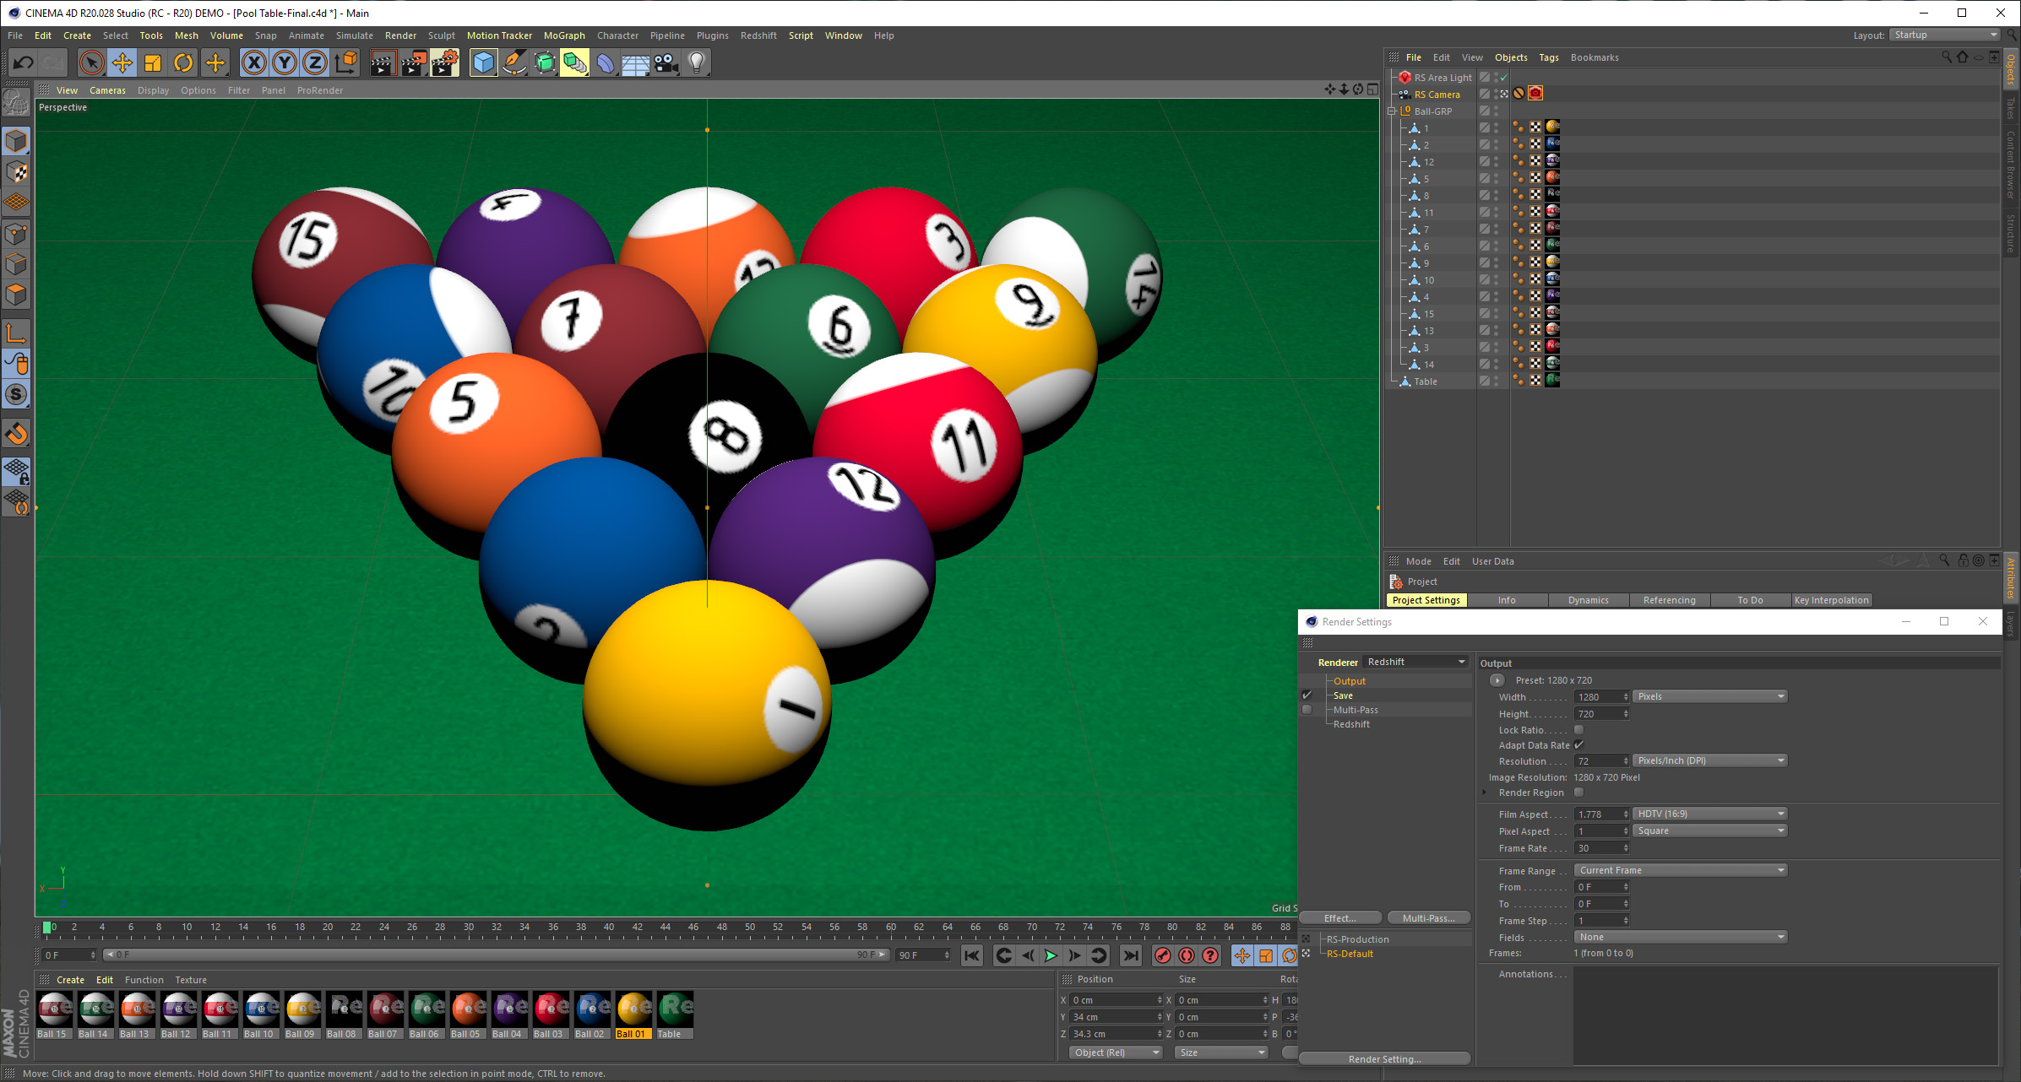Toggle the Z axis lock icon

(x=314, y=62)
